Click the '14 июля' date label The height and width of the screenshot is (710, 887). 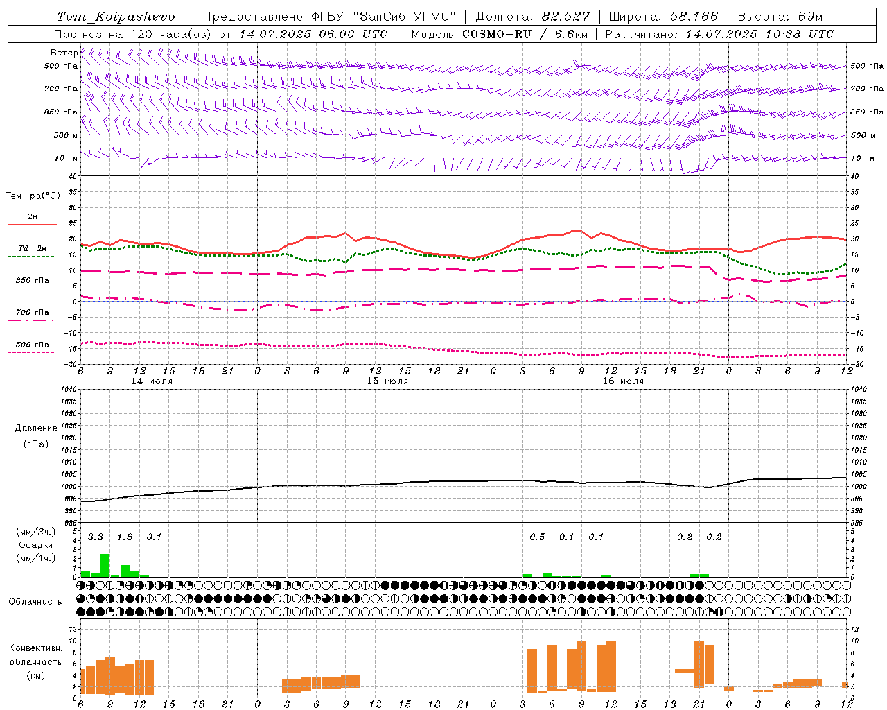(152, 381)
